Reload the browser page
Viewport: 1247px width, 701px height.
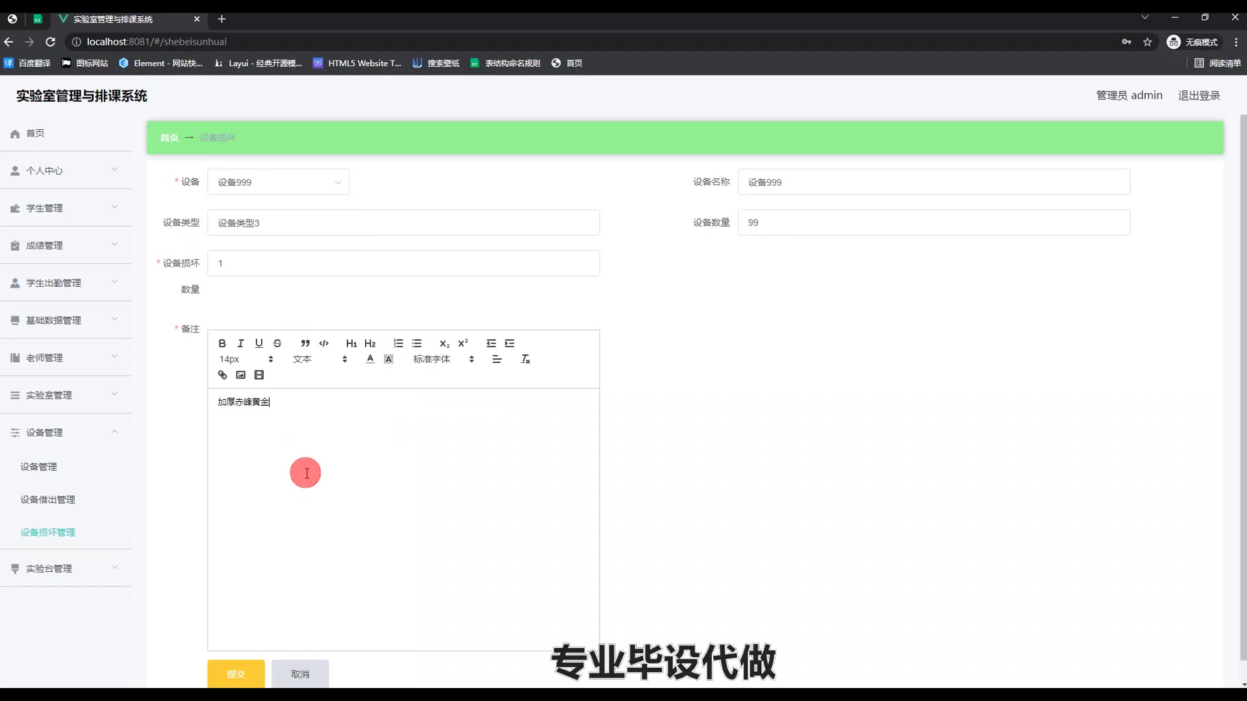pos(50,42)
